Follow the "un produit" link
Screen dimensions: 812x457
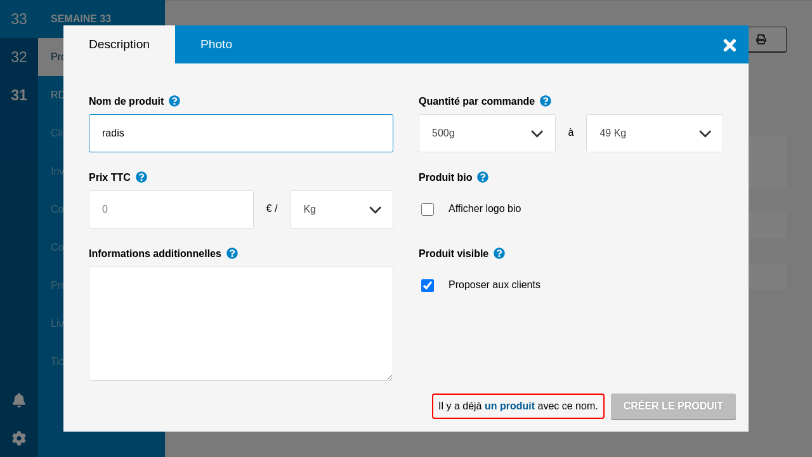pos(509,406)
